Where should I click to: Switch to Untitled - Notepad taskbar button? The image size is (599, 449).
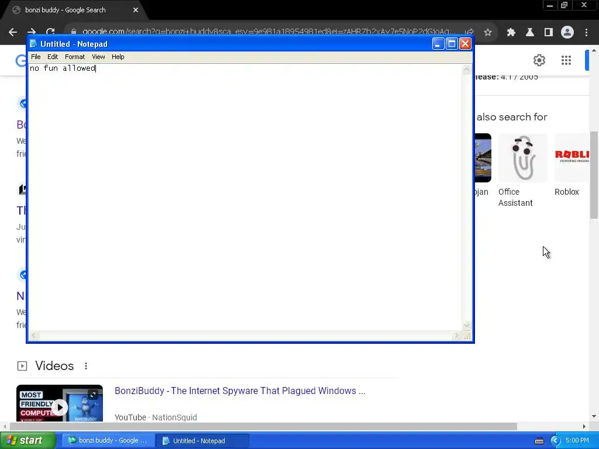[202, 440]
